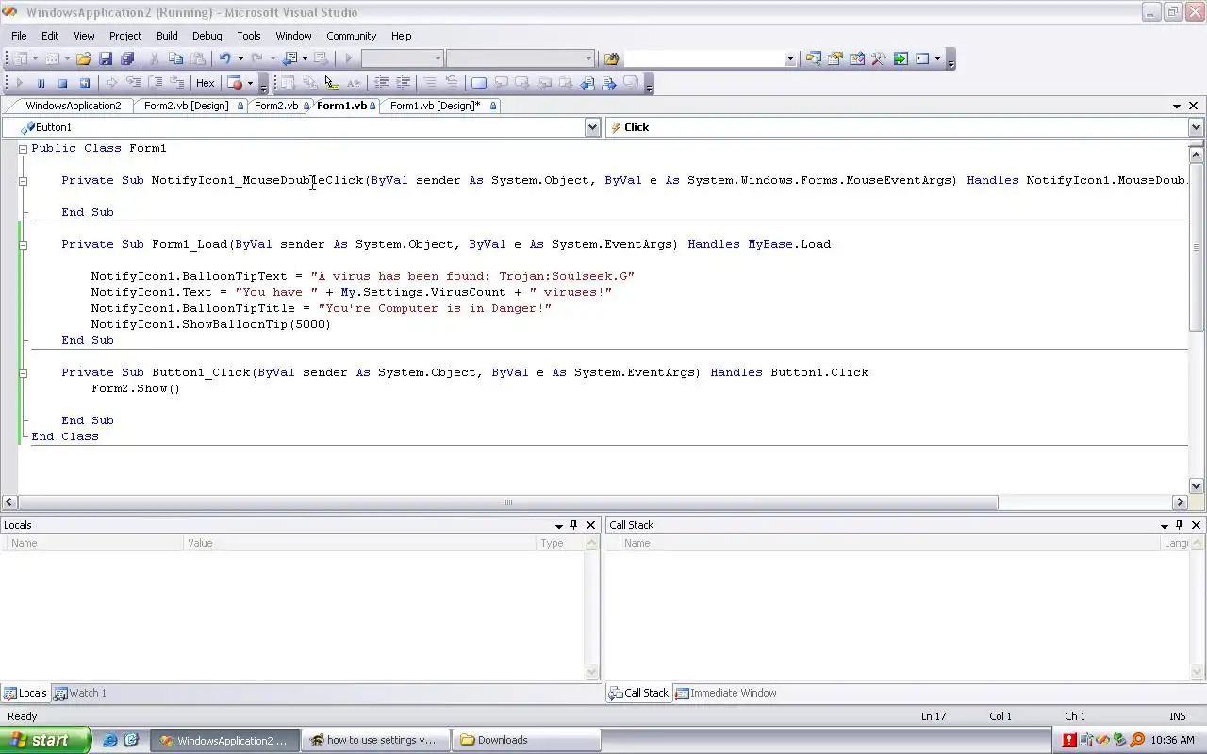Click the Form2.Show() code line
1207x754 pixels.
pyautogui.click(x=136, y=388)
